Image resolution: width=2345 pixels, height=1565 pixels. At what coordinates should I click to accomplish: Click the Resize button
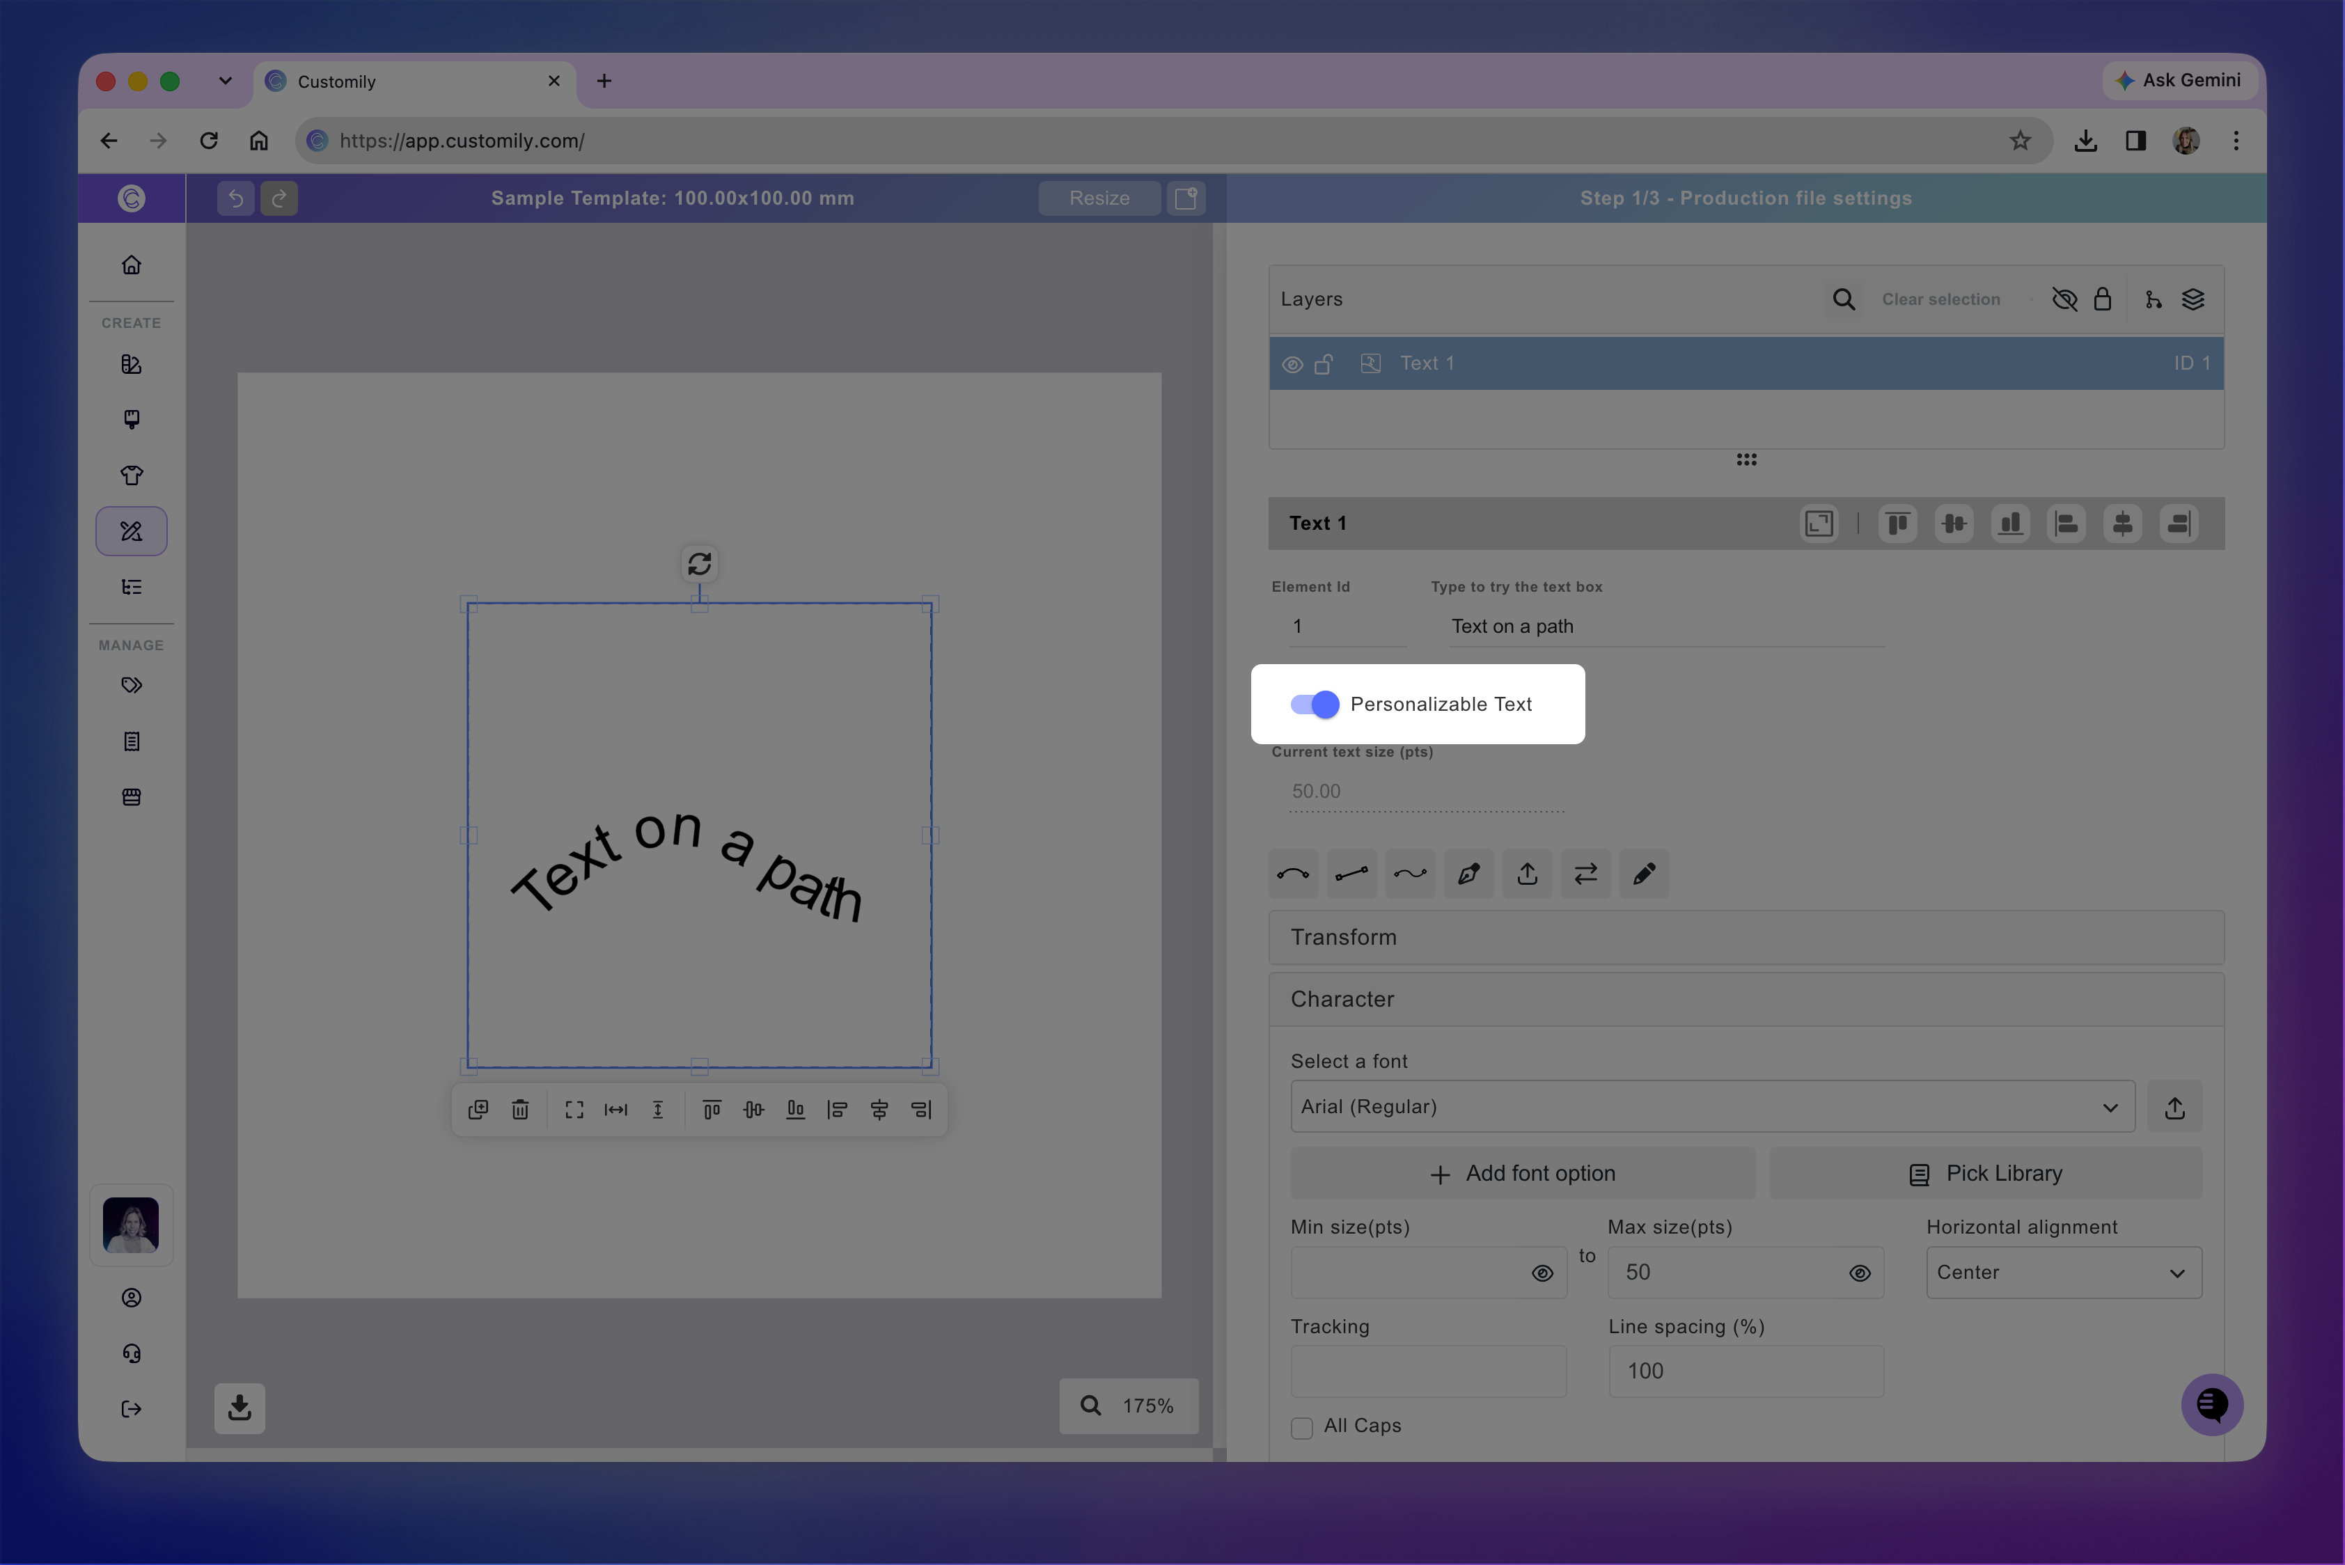point(1099,198)
